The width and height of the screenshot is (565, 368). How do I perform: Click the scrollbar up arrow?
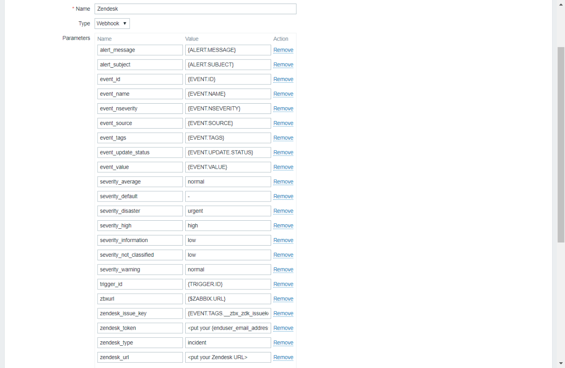(x=561, y=4)
